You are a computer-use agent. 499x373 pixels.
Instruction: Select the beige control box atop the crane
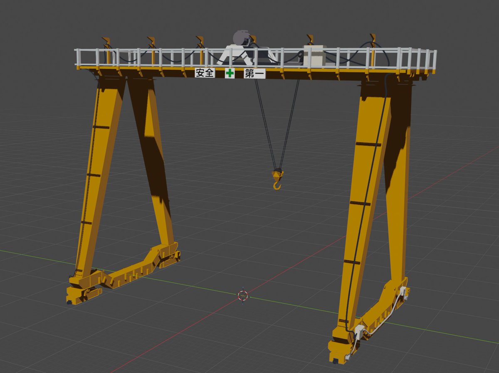tap(314, 56)
